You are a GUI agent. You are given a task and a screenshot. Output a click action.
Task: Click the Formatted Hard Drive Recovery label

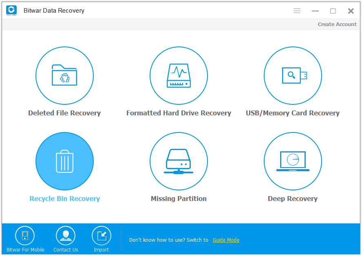(179, 113)
